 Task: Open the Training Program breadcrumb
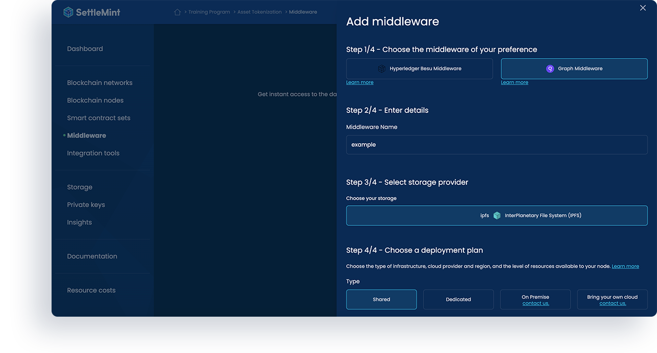click(209, 12)
